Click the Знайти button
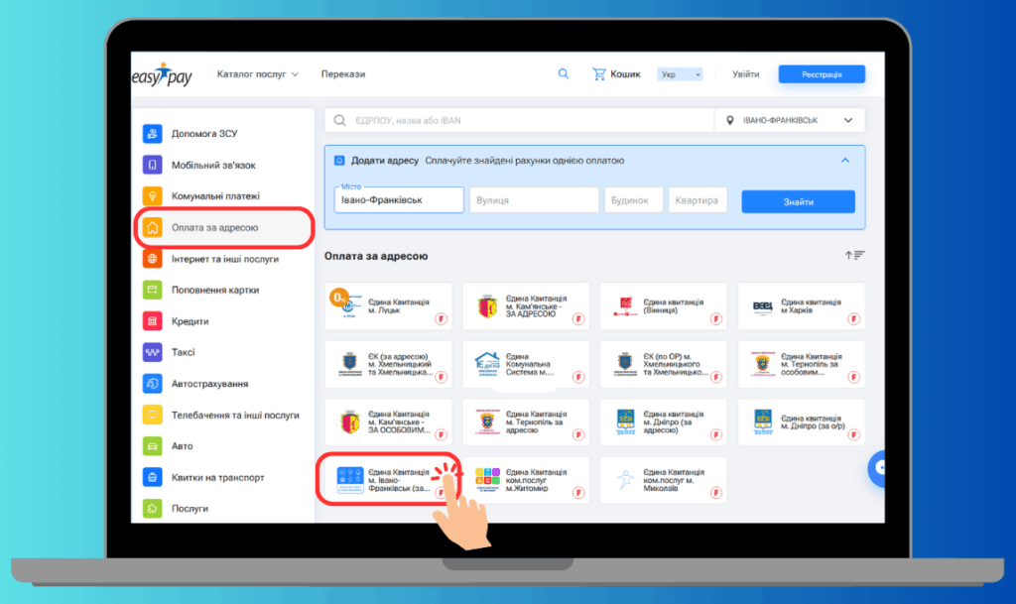Screen dimensions: 1016x604 (799, 201)
